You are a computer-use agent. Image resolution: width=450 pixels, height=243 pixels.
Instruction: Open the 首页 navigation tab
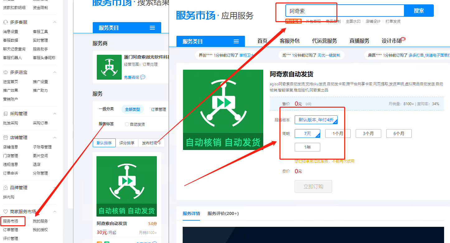click(262, 41)
